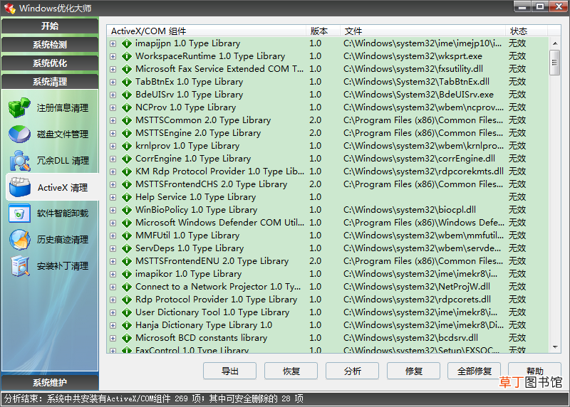
Task: Click green icon of krnlprov 1.0 Type Library
Action: click(127, 146)
